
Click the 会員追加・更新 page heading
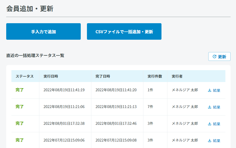tap(30, 9)
